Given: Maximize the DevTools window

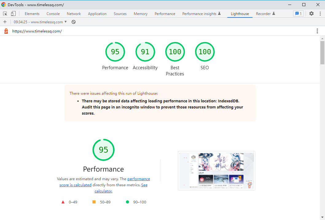Looking at the screenshot, I should (x=304, y=5).
